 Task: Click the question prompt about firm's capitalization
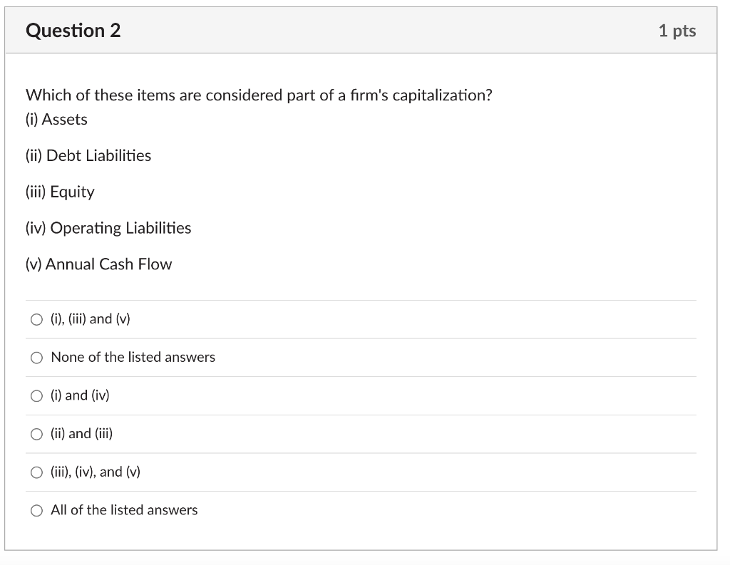(x=258, y=95)
